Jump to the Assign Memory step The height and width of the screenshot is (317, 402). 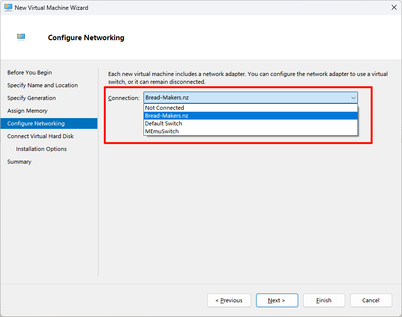coord(27,111)
